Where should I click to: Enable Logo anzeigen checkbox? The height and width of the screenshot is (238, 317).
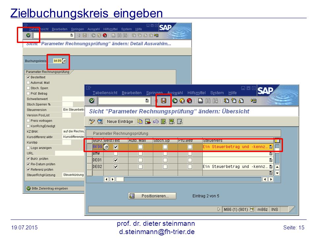coord(28,148)
